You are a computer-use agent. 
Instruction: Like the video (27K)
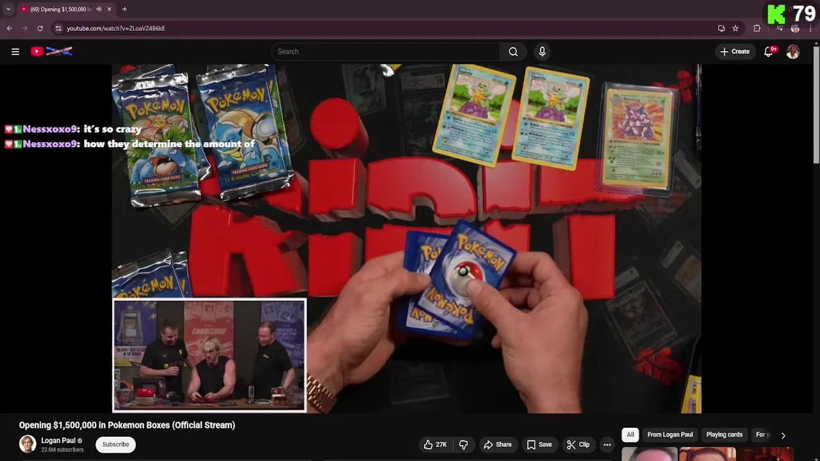coord(435,444)
